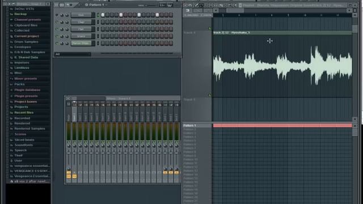
Task: Click the Speech folder in browser
Action: (x=20, y=150)
